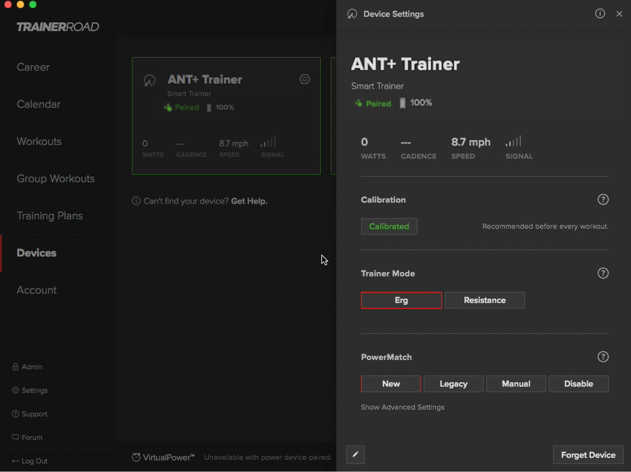Click the VirtualPower label
The image size is (631, 472).
click(169, 458)
